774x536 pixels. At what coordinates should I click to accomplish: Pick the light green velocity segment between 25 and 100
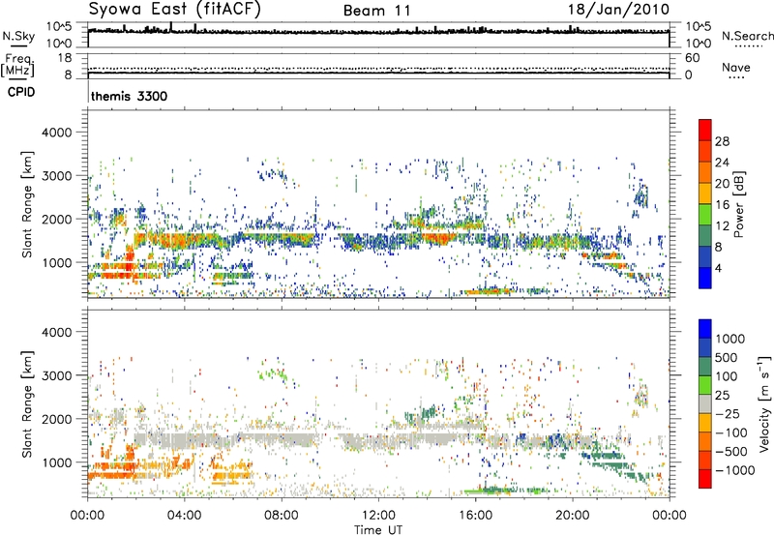click(705, 385)
